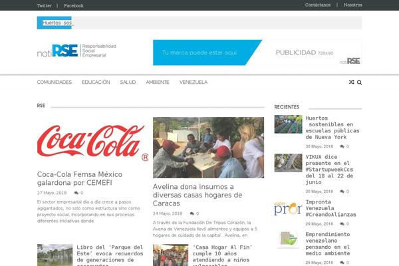The height and width of the screenshot is (266, 399).
Task: Click the RECIENTES sidebar heading
Action: [287, 107]
